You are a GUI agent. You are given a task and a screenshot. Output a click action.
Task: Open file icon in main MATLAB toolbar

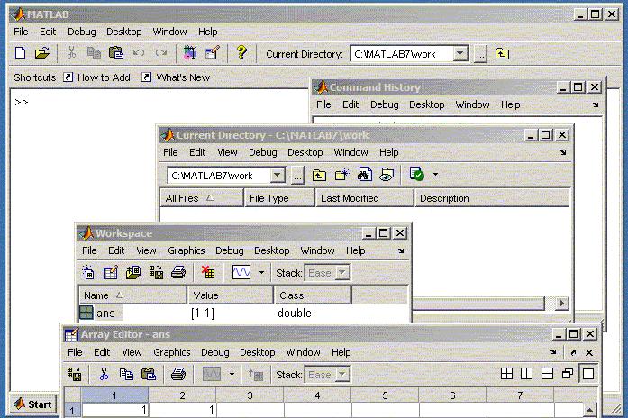[41, 53]
